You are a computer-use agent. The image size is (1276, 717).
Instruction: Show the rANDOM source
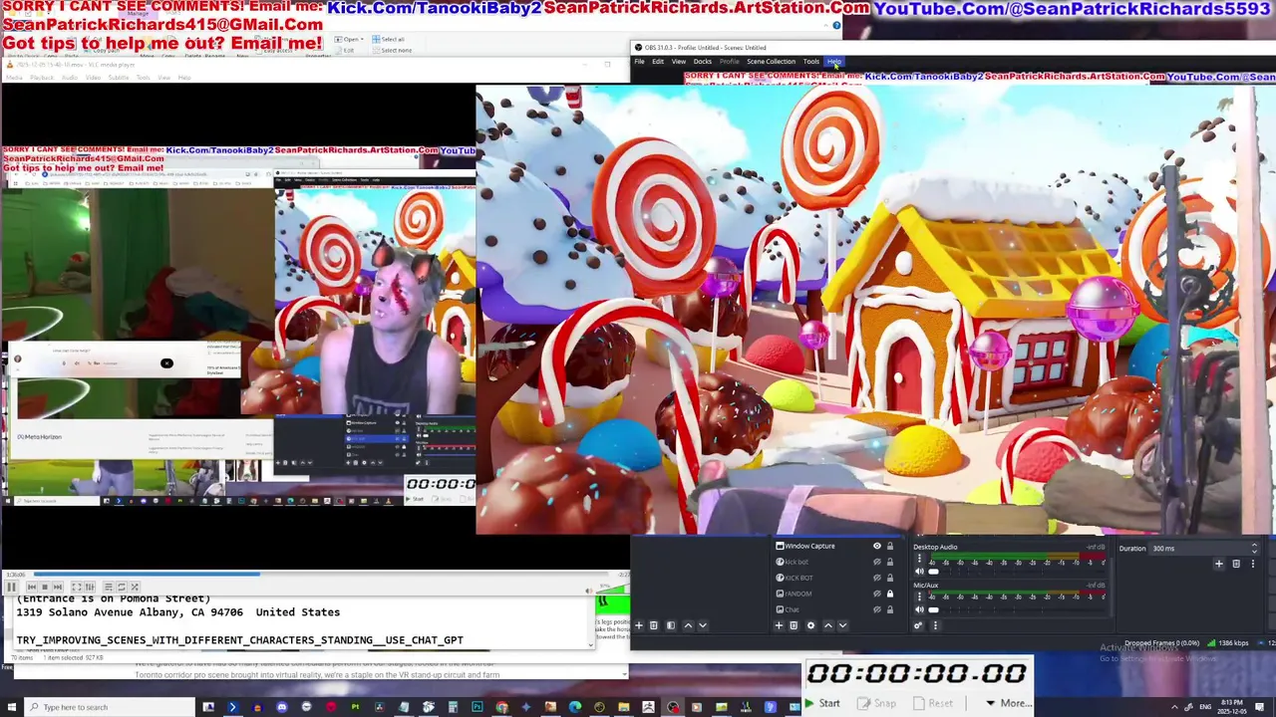tap(877, 594)
